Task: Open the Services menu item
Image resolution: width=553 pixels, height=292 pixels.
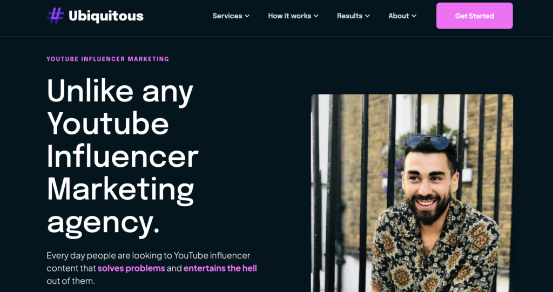Action: point(227,16)
